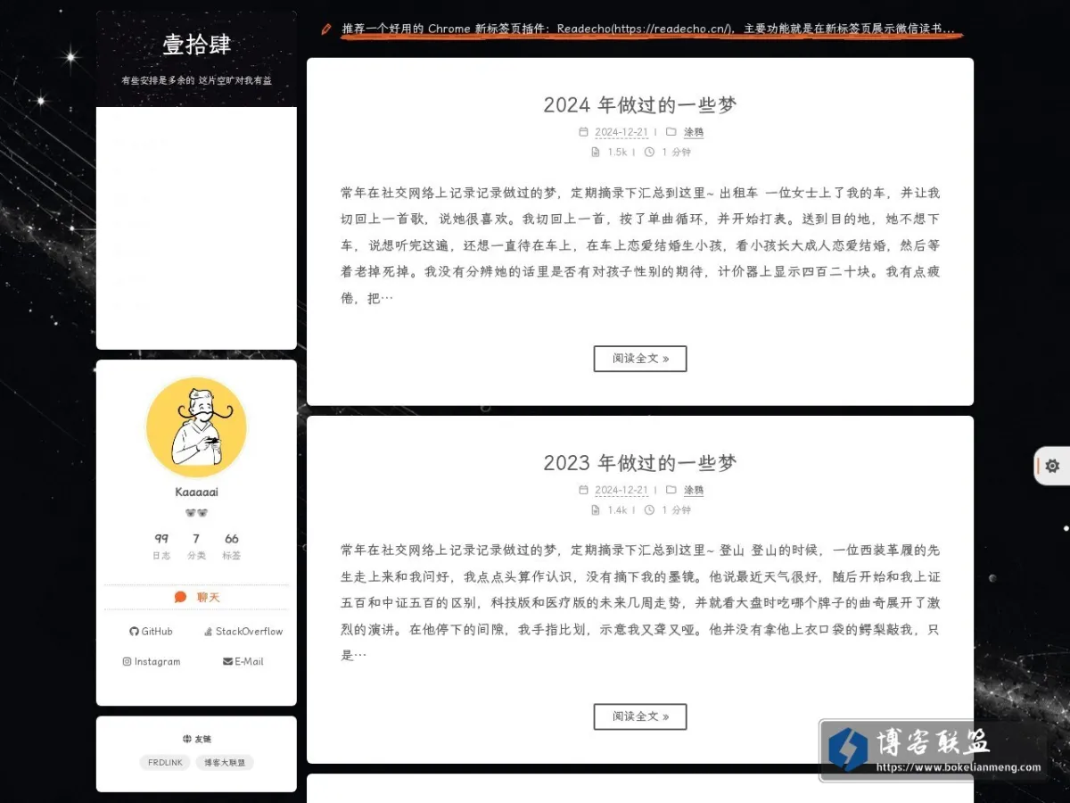Open the settings gear tab at right edge

tap(1052, 466)
